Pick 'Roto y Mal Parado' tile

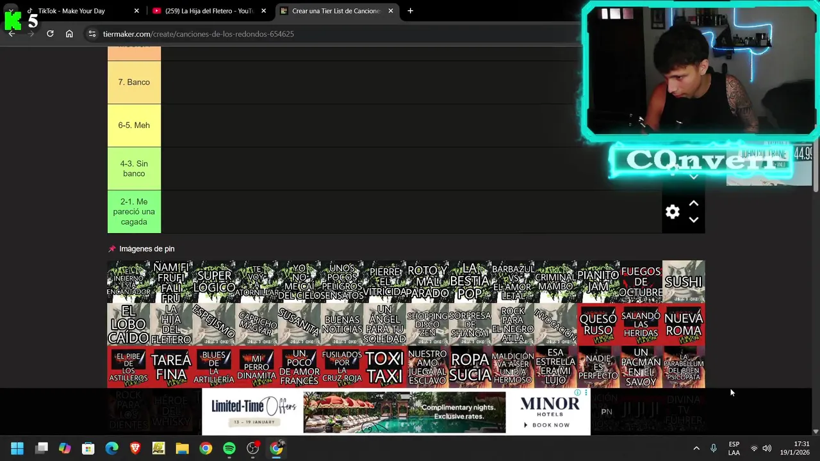click(x=427, y=282)
